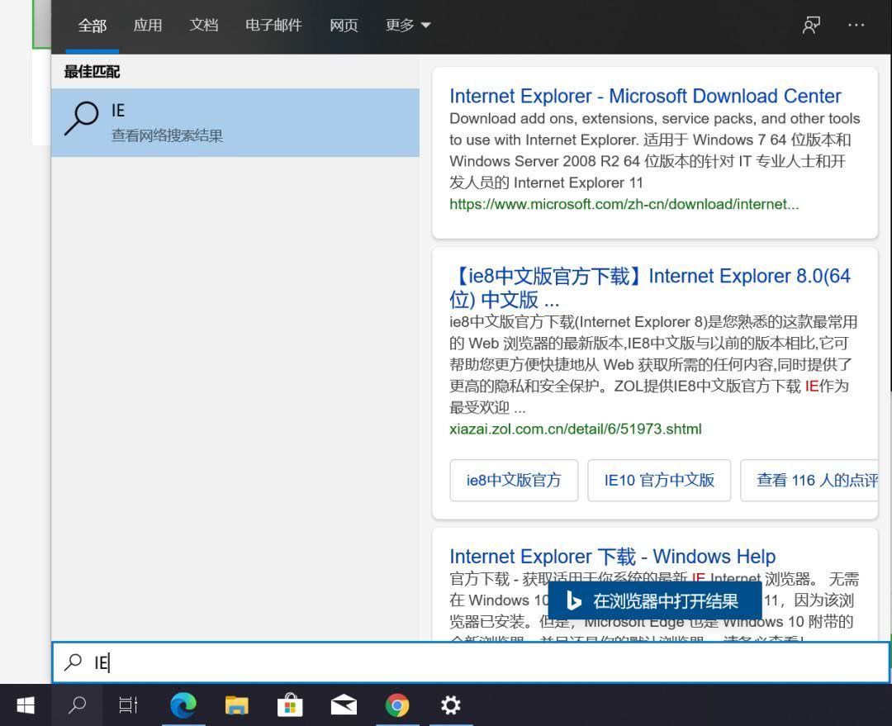892x726 pixels.
Task: Open Microsoft Store from the taskbar
Action: [x=290, y=705]
